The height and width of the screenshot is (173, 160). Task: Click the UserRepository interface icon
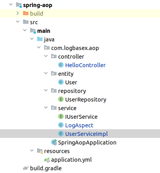point(61,99)
